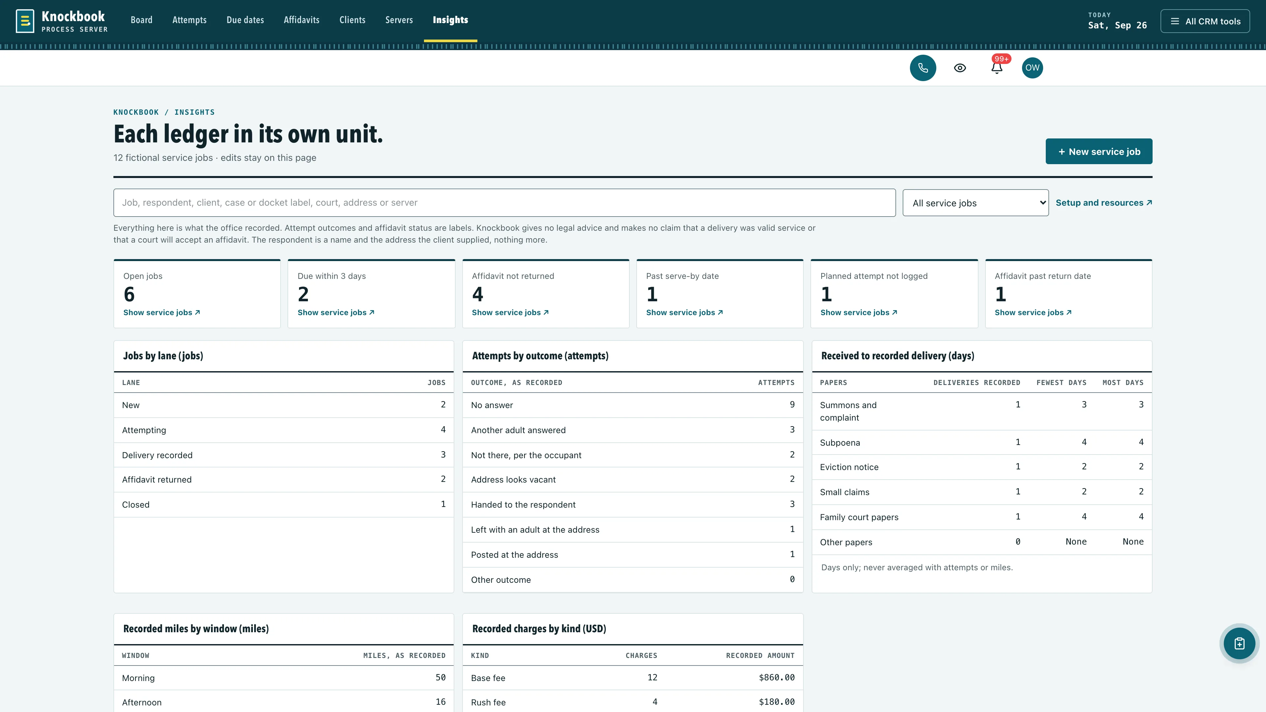Click the Knockbook logo icon
This screenshot has height=712, width=1266.
point(25,21)
